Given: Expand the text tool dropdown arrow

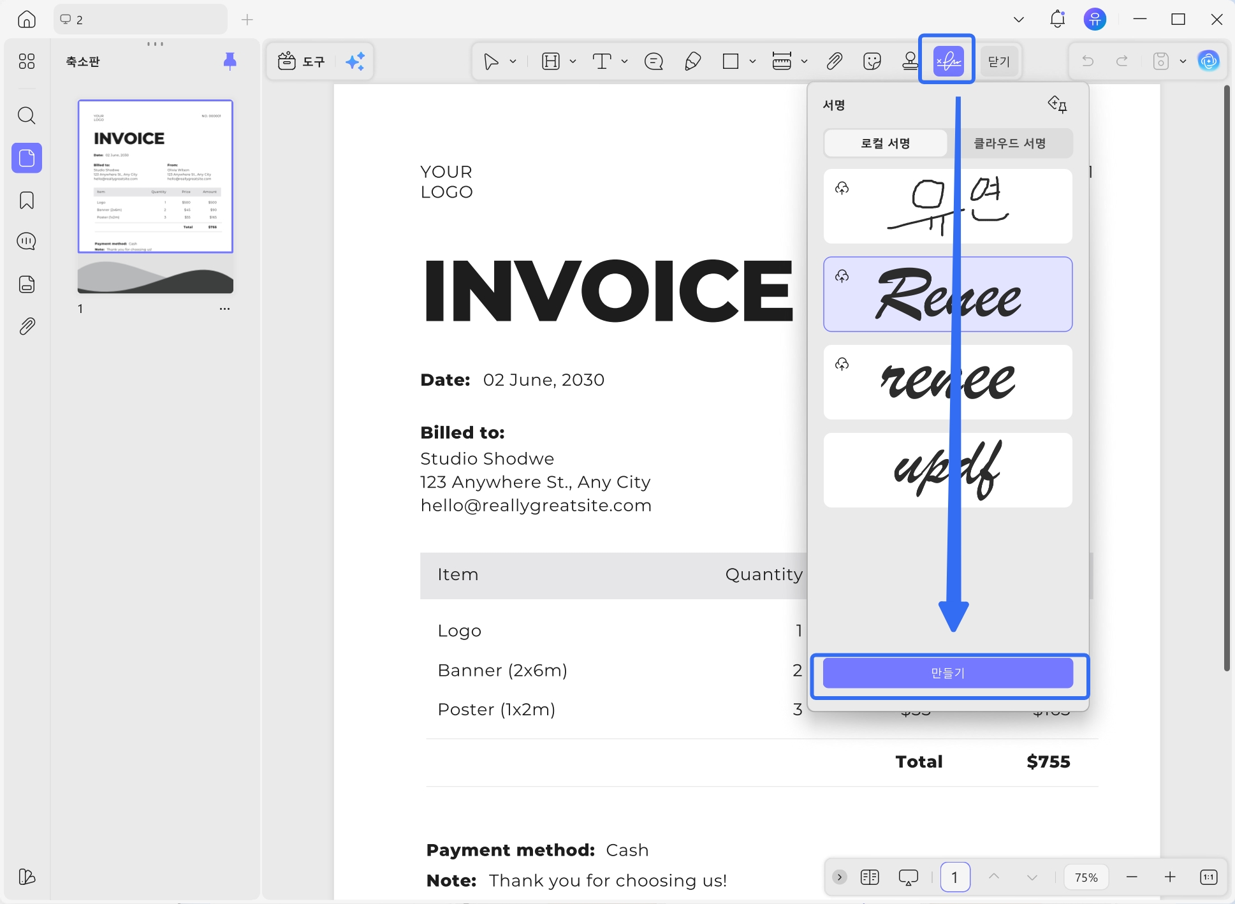Looking at the screenshot, I should click(x=624, y=61).
